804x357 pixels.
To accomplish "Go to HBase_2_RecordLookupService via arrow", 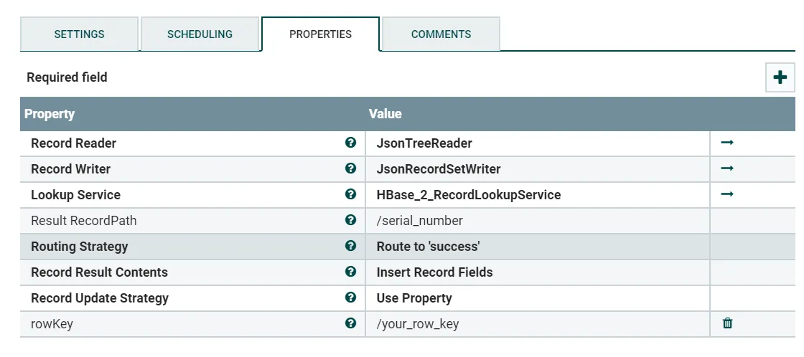I will (x=727, y=194).
